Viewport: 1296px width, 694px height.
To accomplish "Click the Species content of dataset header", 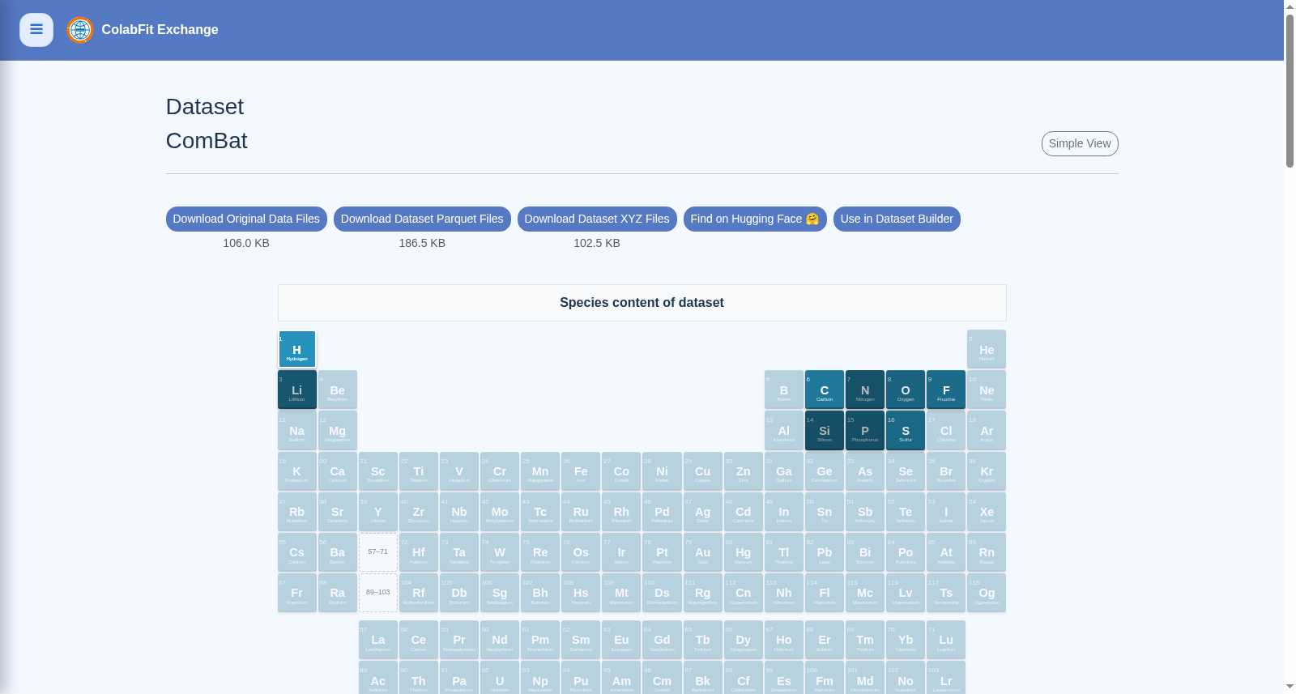I will 642,303.
